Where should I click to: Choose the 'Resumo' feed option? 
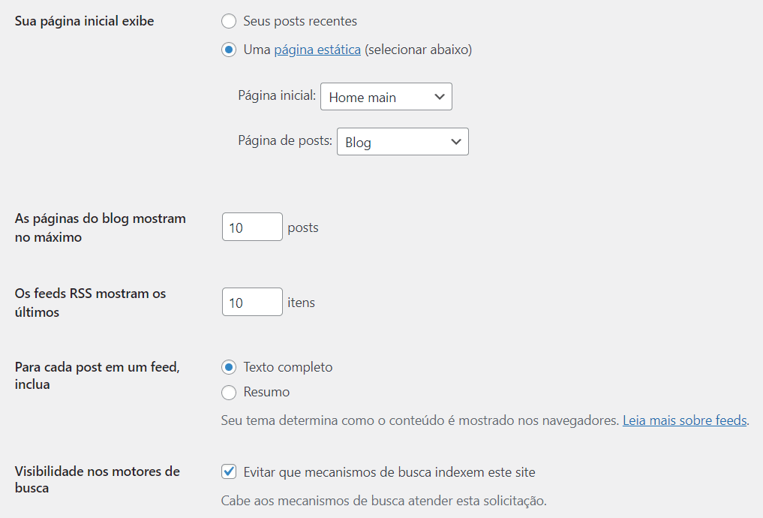click(x=229, y=393)
